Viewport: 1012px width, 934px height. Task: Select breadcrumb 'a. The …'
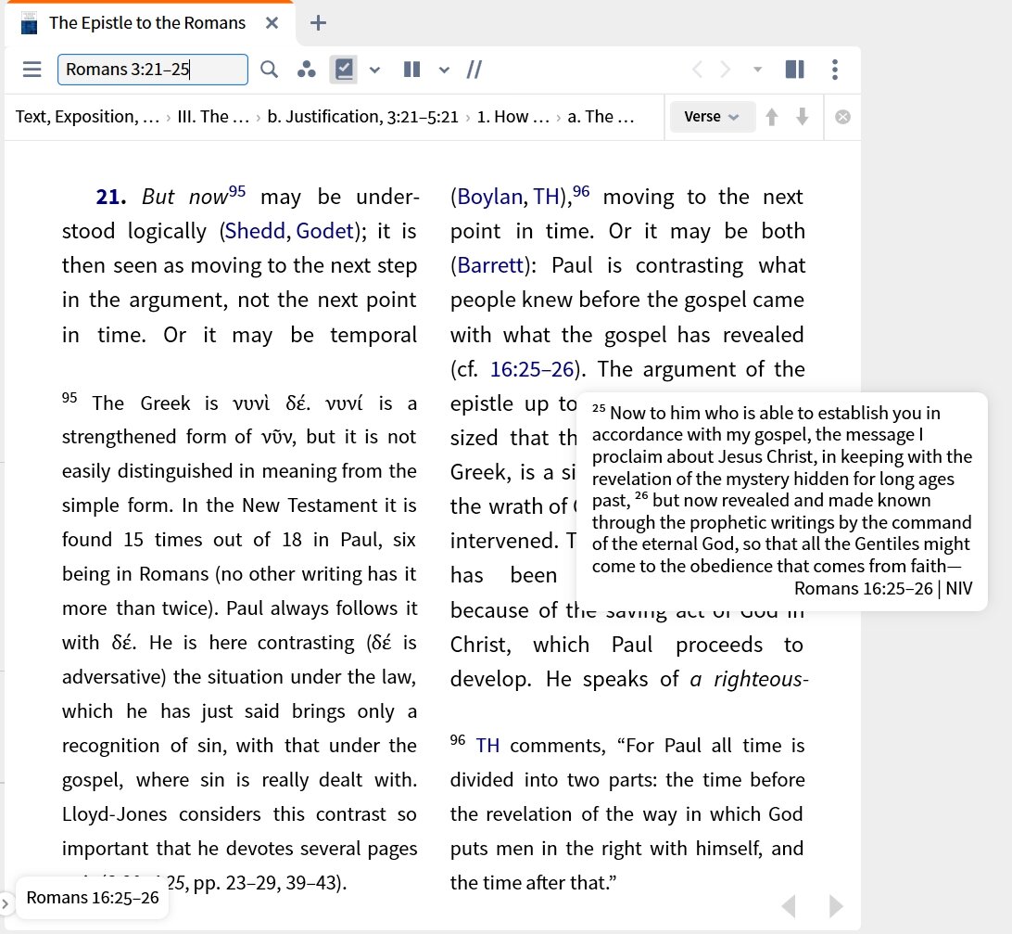[x=601, y=117]
